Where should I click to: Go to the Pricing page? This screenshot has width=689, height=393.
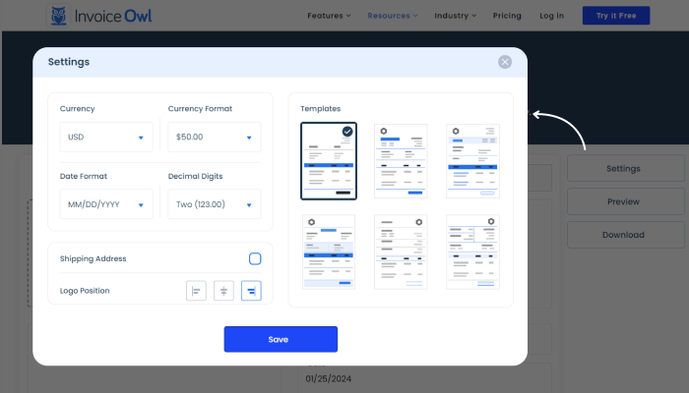tap(507, 16)
